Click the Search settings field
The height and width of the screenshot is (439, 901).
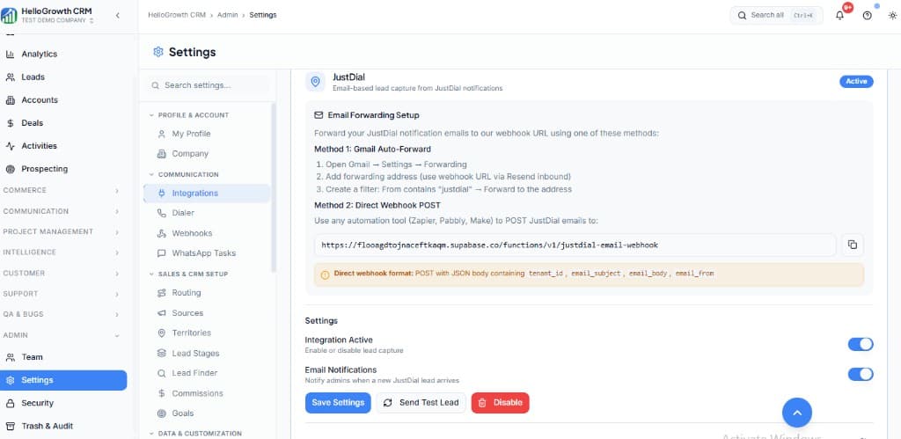tap(208, 85)
